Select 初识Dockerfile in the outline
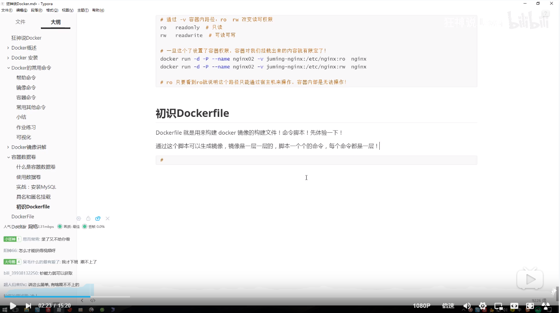The height and width of the screenshot is (313, 560). point(33,207)
